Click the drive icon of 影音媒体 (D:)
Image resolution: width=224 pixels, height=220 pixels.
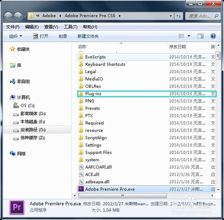(x=16, y=114)
